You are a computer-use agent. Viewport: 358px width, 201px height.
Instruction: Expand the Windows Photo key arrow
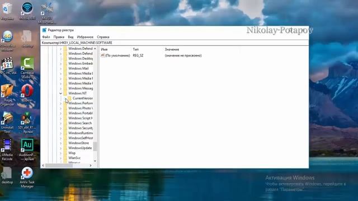60,108
